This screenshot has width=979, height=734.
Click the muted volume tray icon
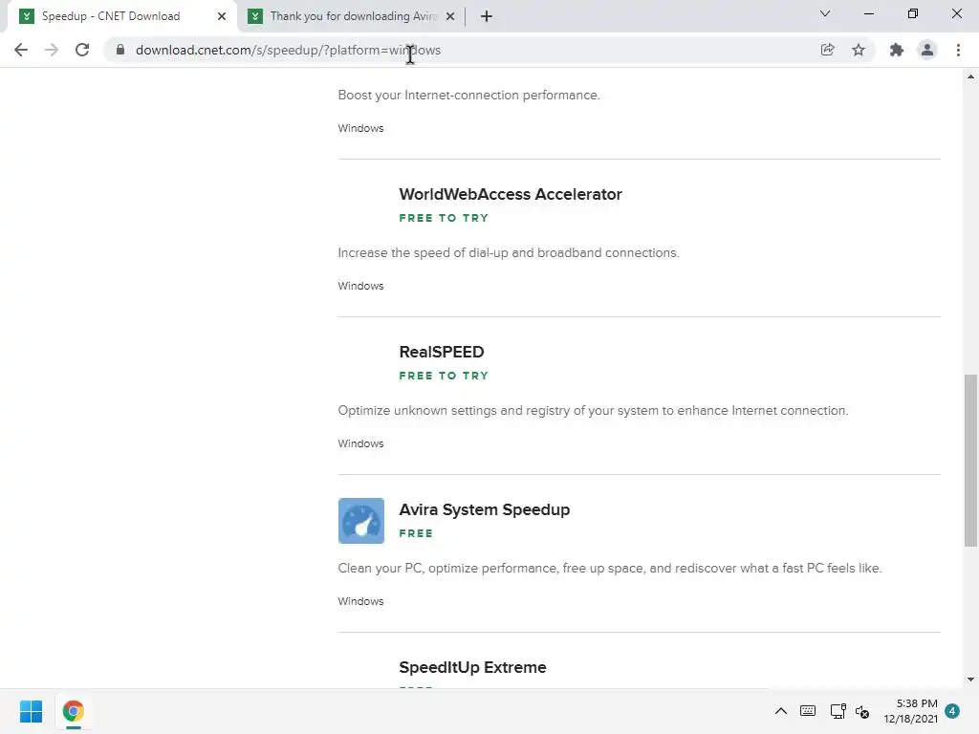[x=862, y=711]
